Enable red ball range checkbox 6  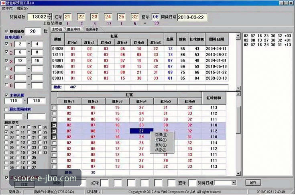click(6, 85)
